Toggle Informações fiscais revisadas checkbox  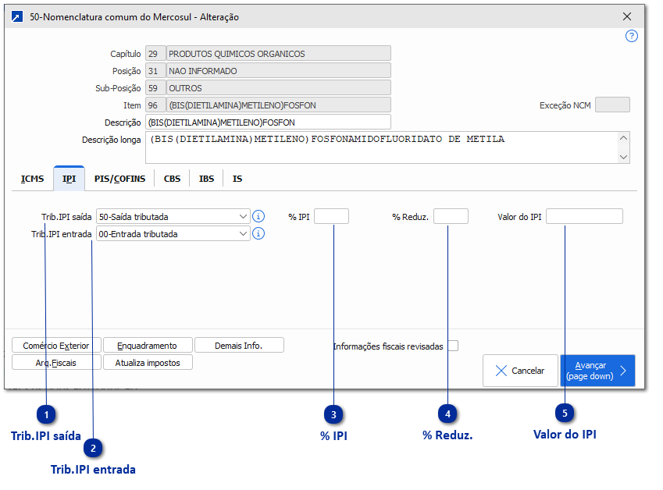point(453,346)
